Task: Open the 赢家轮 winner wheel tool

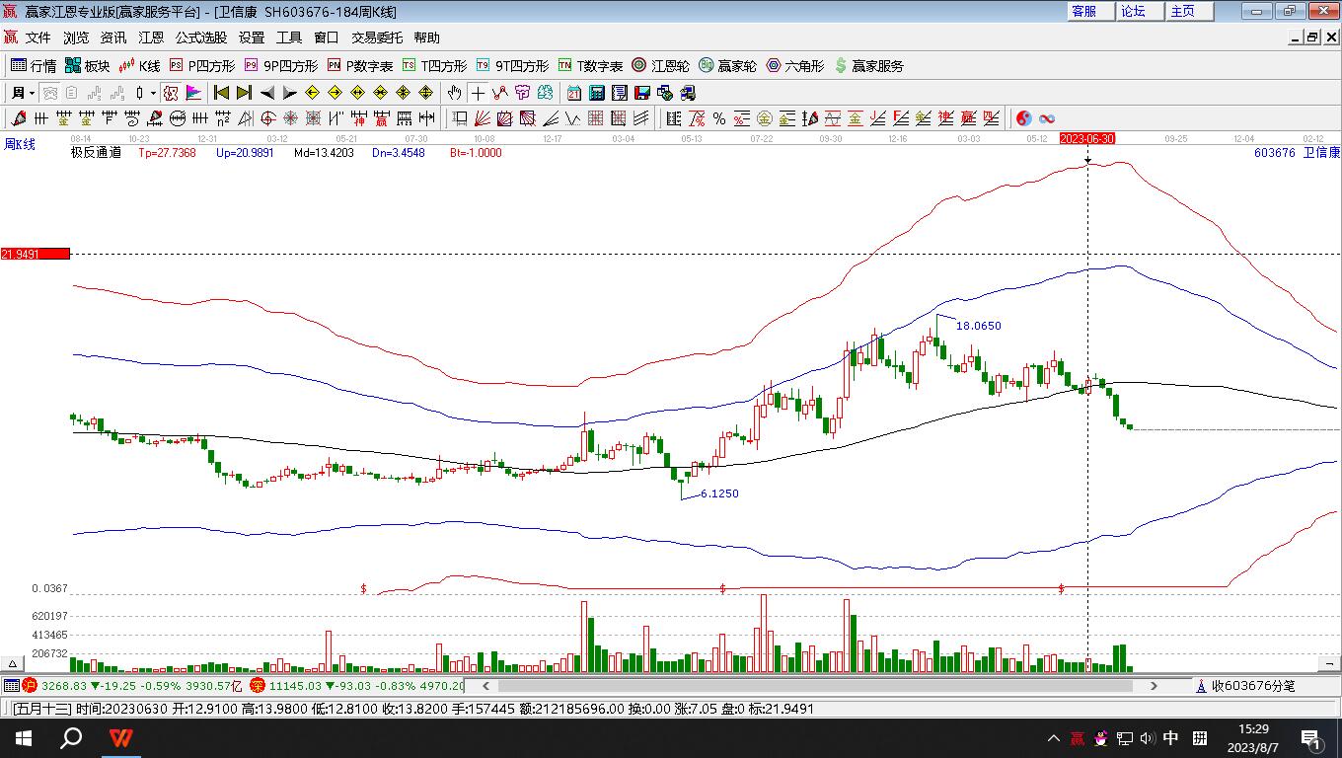Action: coord(727,66)
